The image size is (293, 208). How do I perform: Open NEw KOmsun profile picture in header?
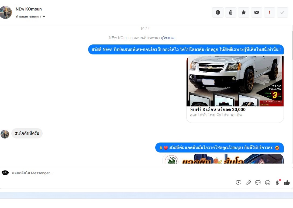pos(6,12)
